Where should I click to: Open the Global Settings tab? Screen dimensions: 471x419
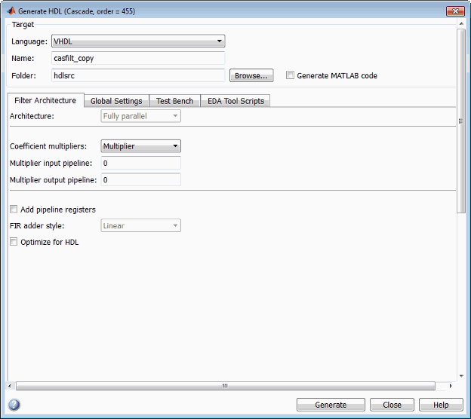tap(116, 101)
